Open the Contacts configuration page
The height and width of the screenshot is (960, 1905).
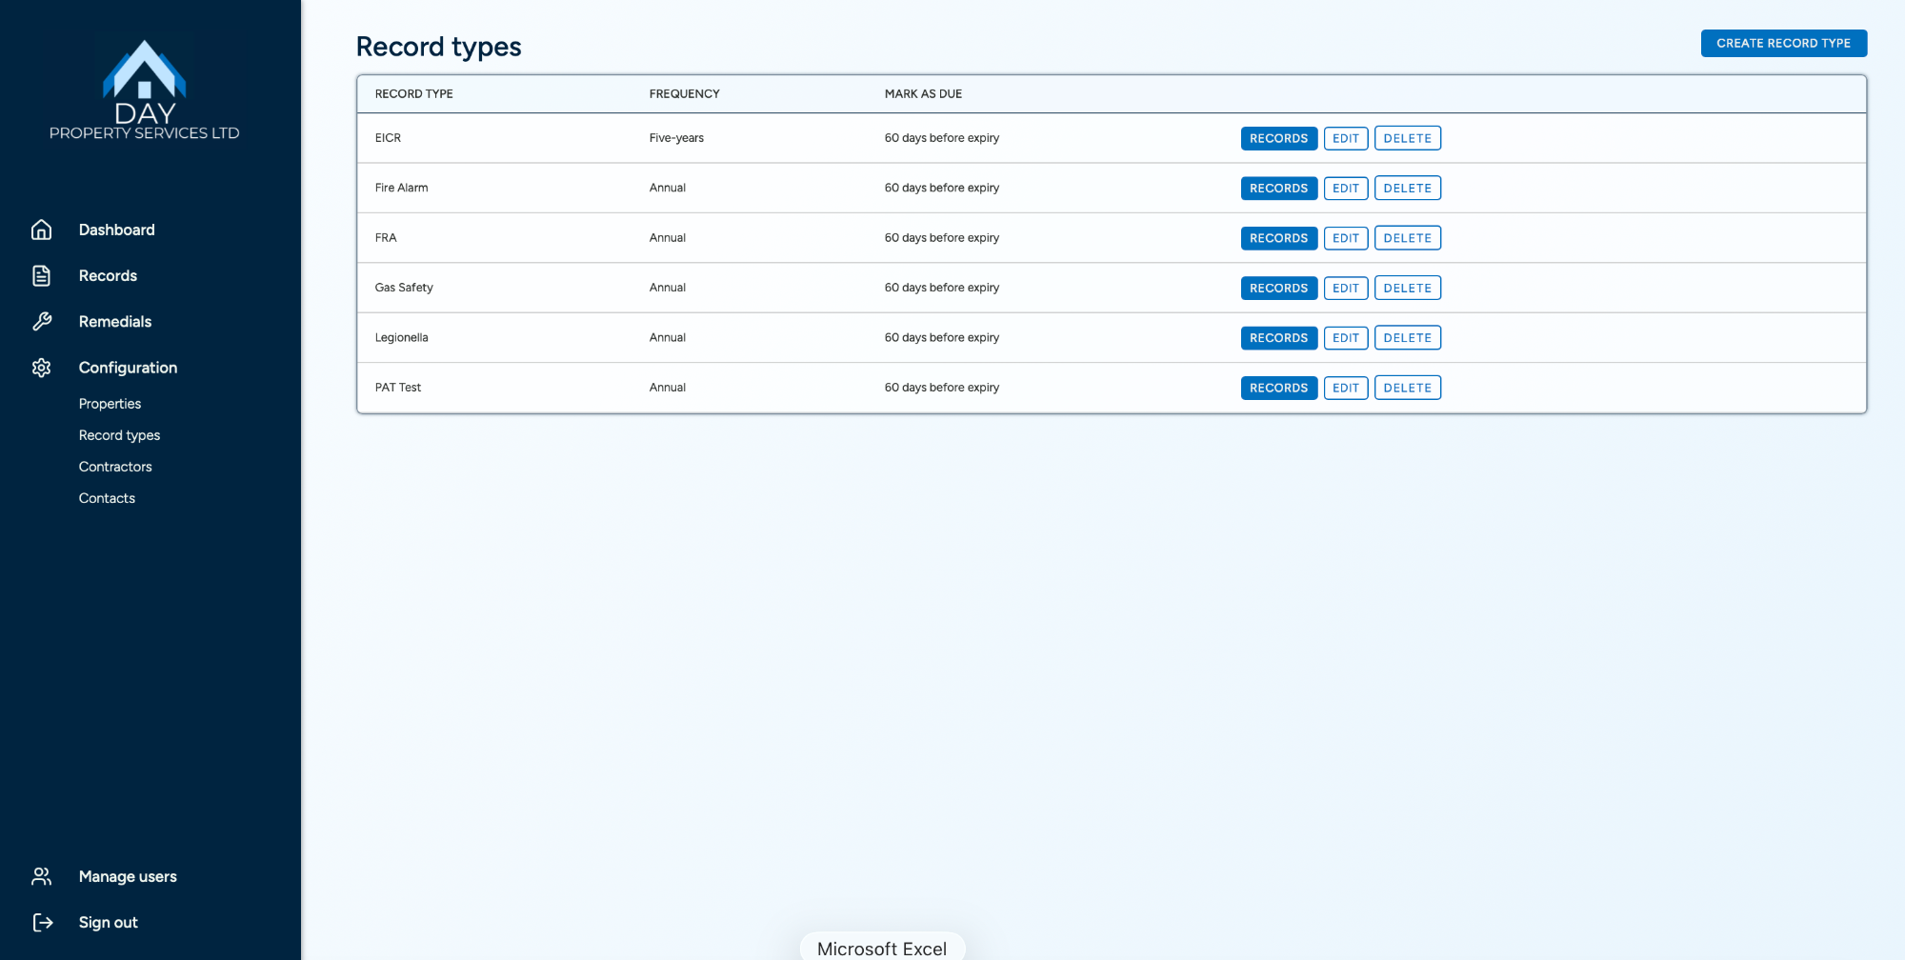tap(107, 498)
